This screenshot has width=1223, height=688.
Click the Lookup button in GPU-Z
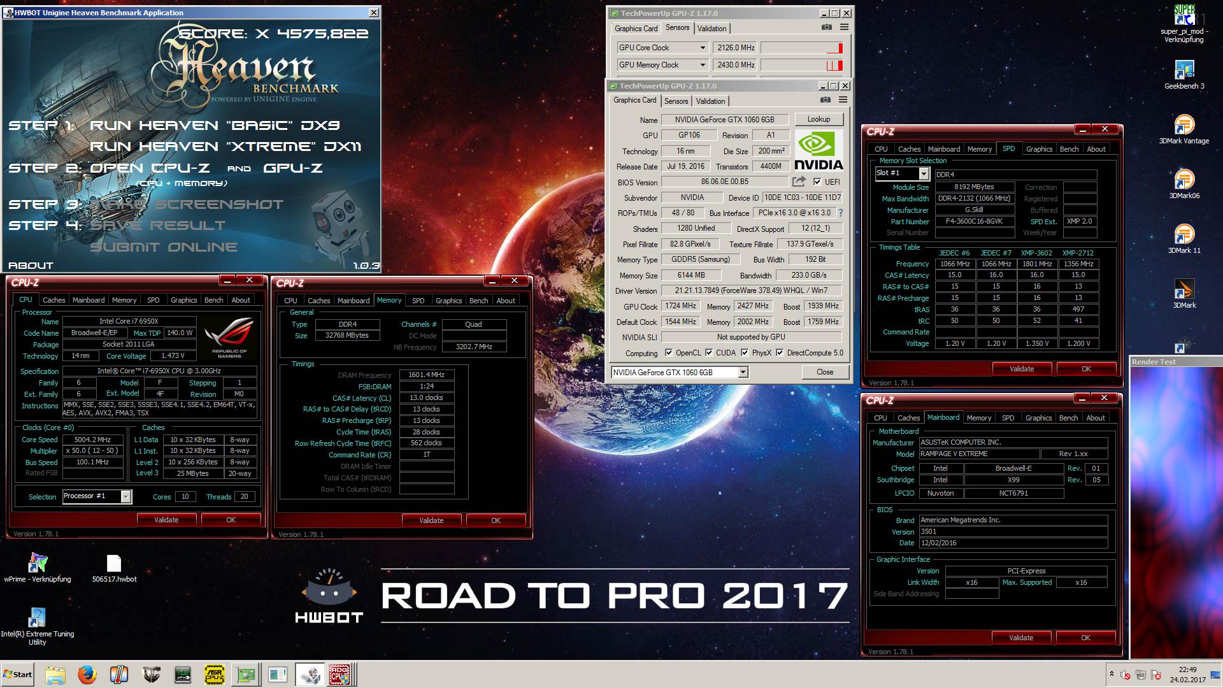[819, 119]
